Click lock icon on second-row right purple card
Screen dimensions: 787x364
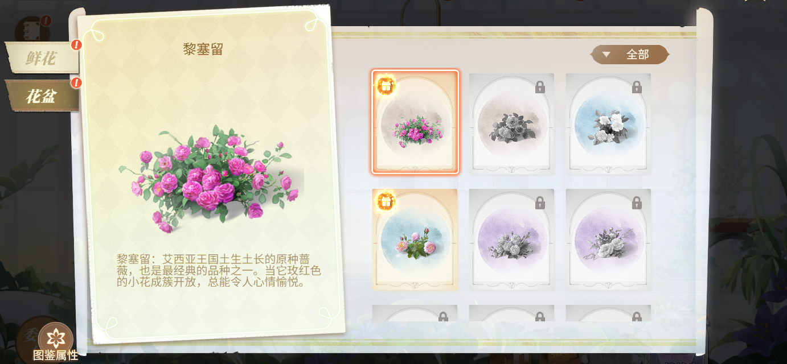637,202
